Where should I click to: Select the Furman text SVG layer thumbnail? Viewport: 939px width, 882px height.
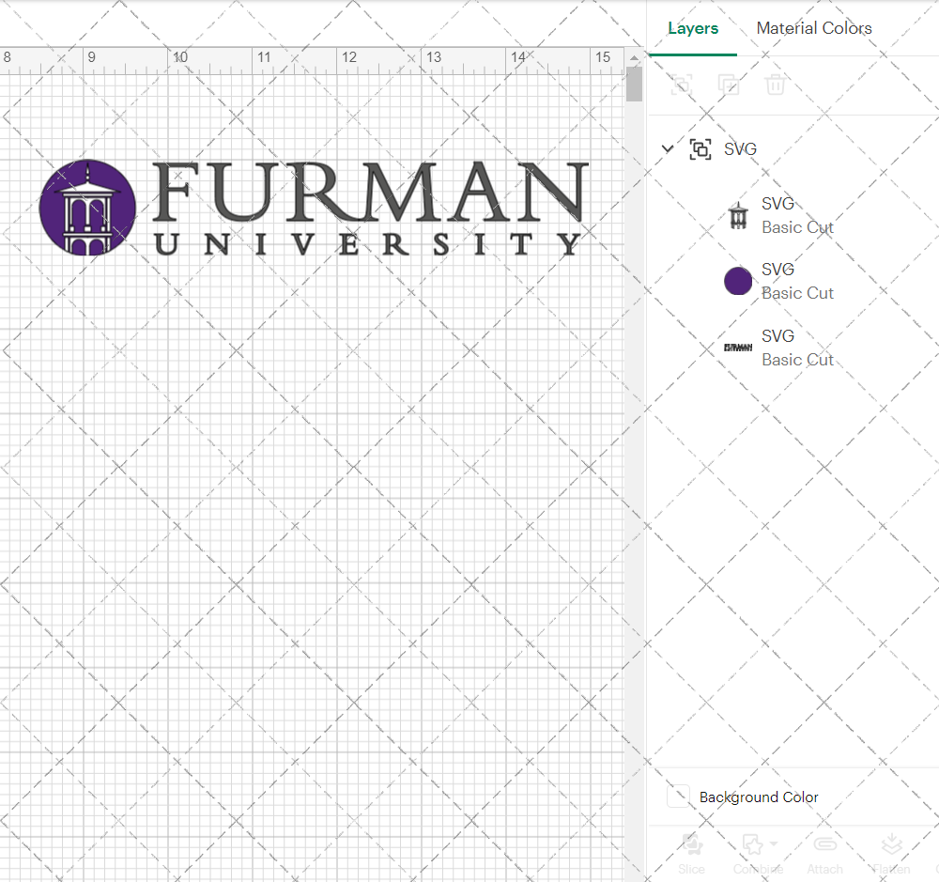[x=738, y=348]
